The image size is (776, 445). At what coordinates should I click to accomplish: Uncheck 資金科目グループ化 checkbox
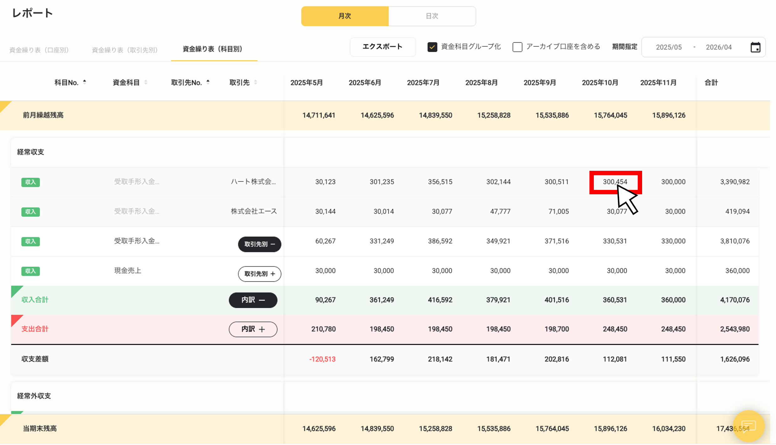(x=432, y=47)
